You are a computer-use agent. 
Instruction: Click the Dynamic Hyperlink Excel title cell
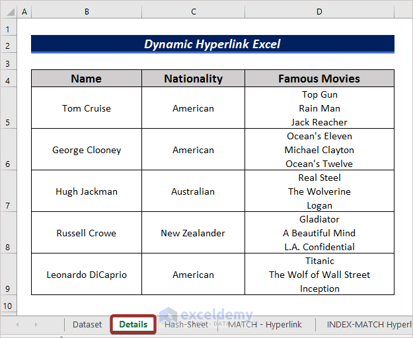(x=213, y=44)
